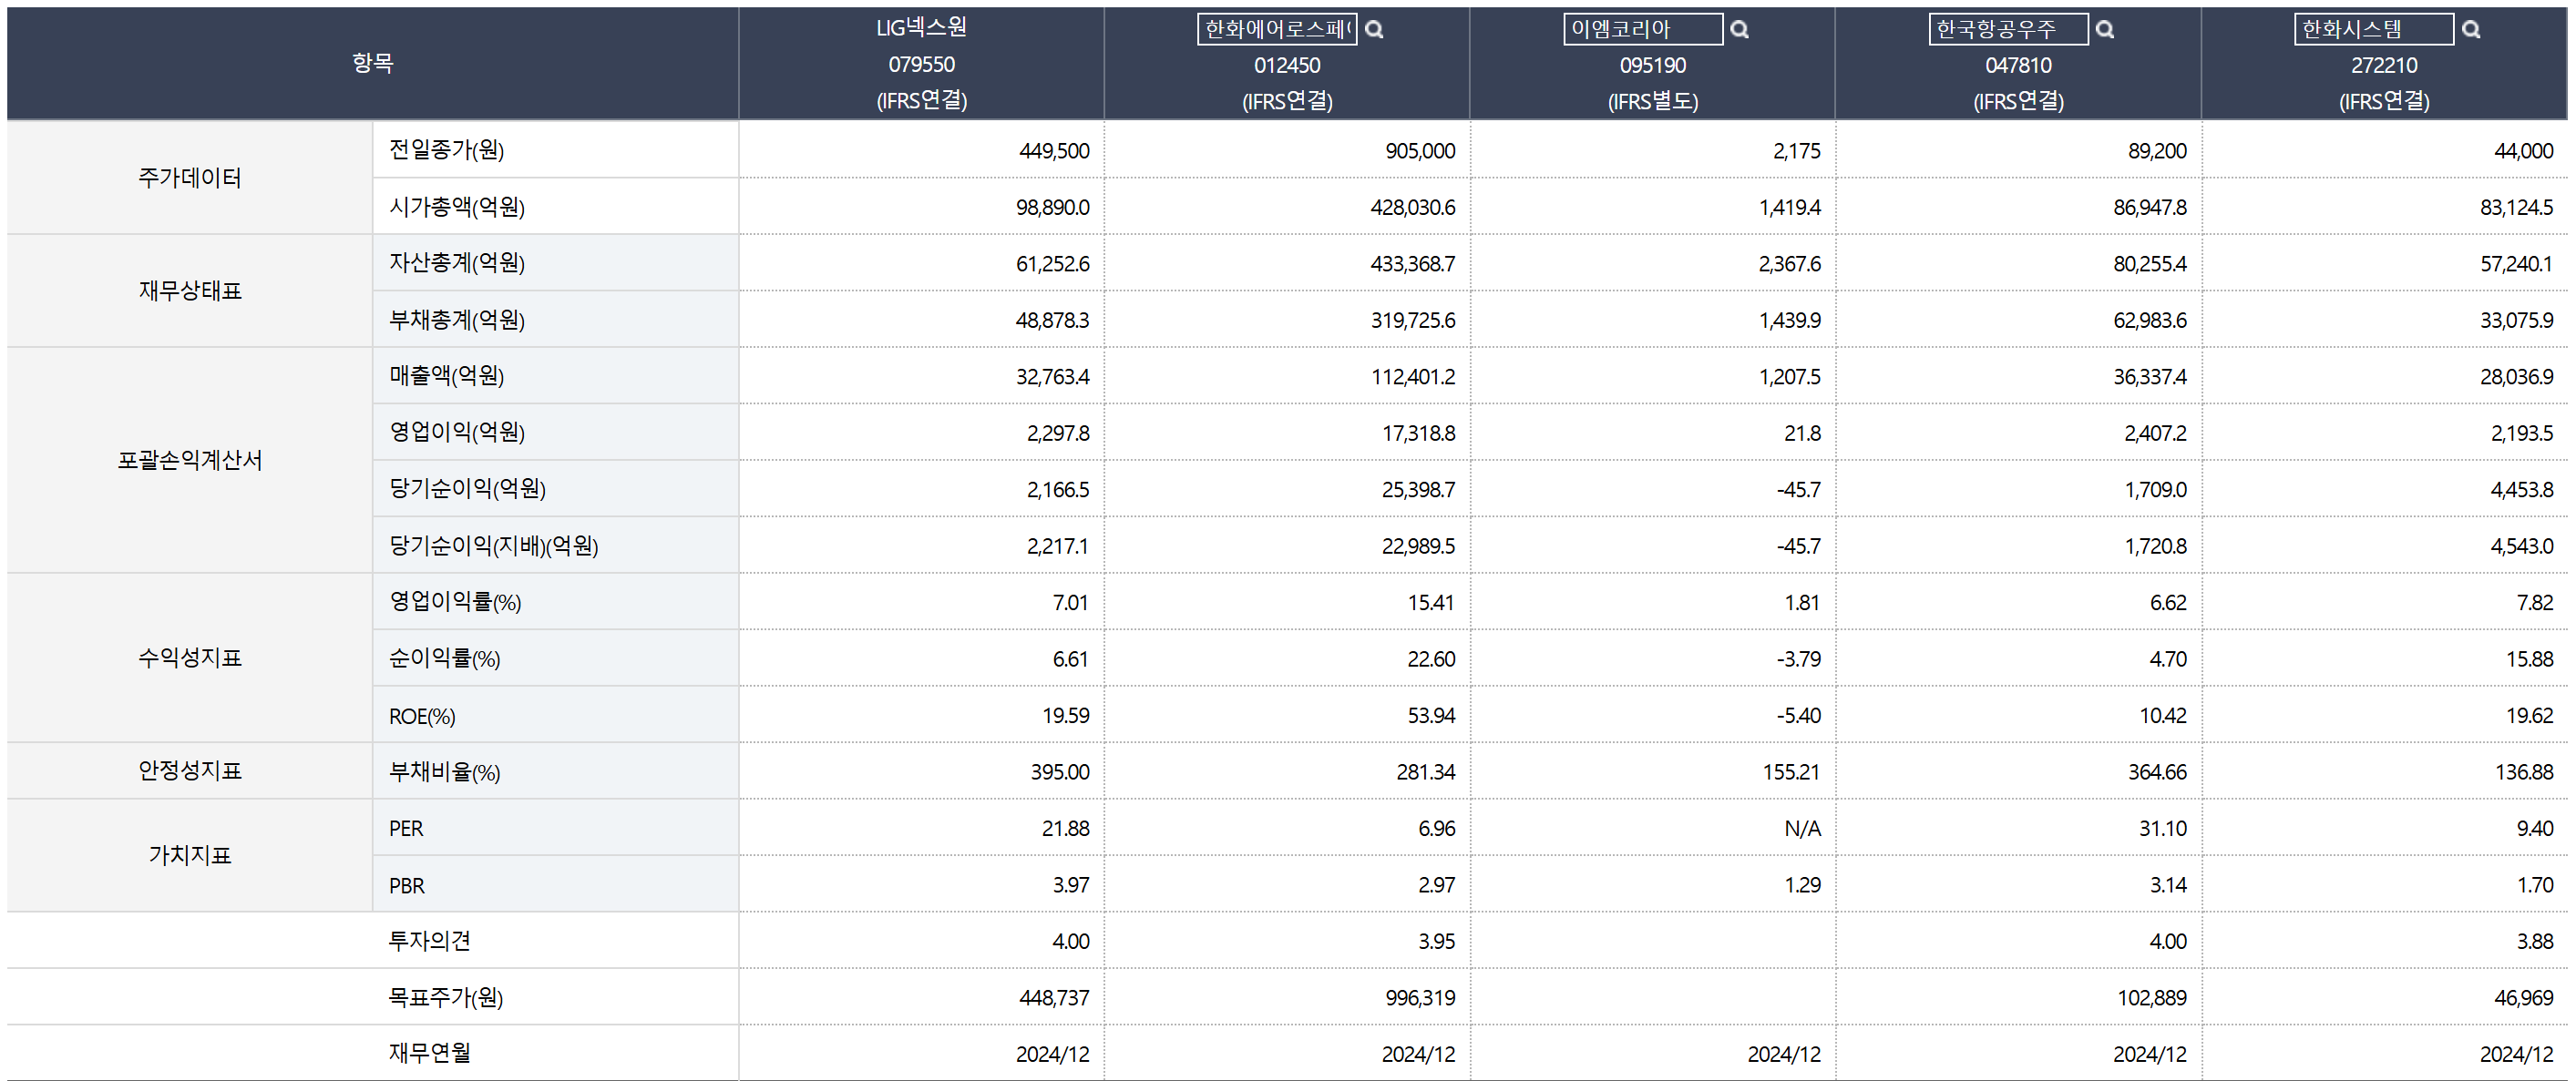
Task: Select the 재무상태표 category cell
Action: 190,291
